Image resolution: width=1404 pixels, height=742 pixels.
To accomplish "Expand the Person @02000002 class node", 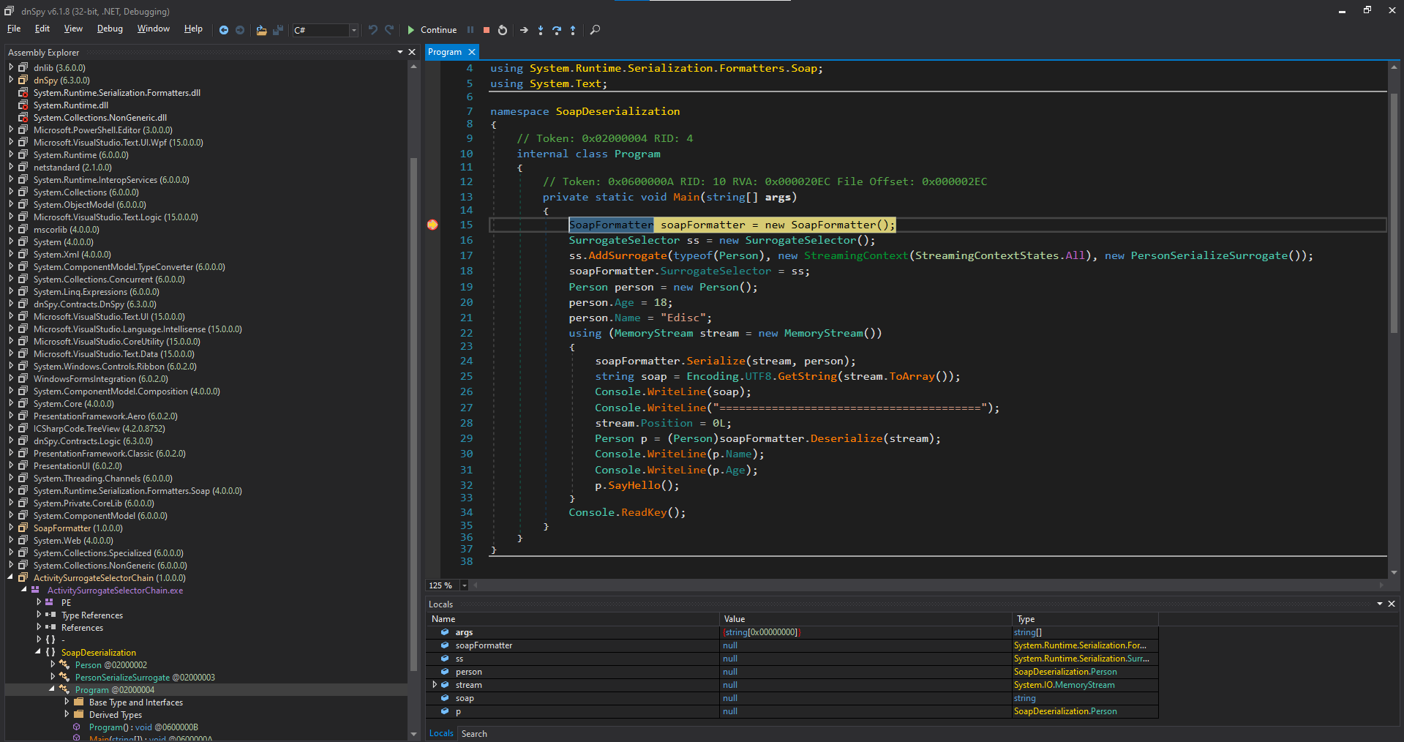I will pyautogui.click(x=52, y=664).
